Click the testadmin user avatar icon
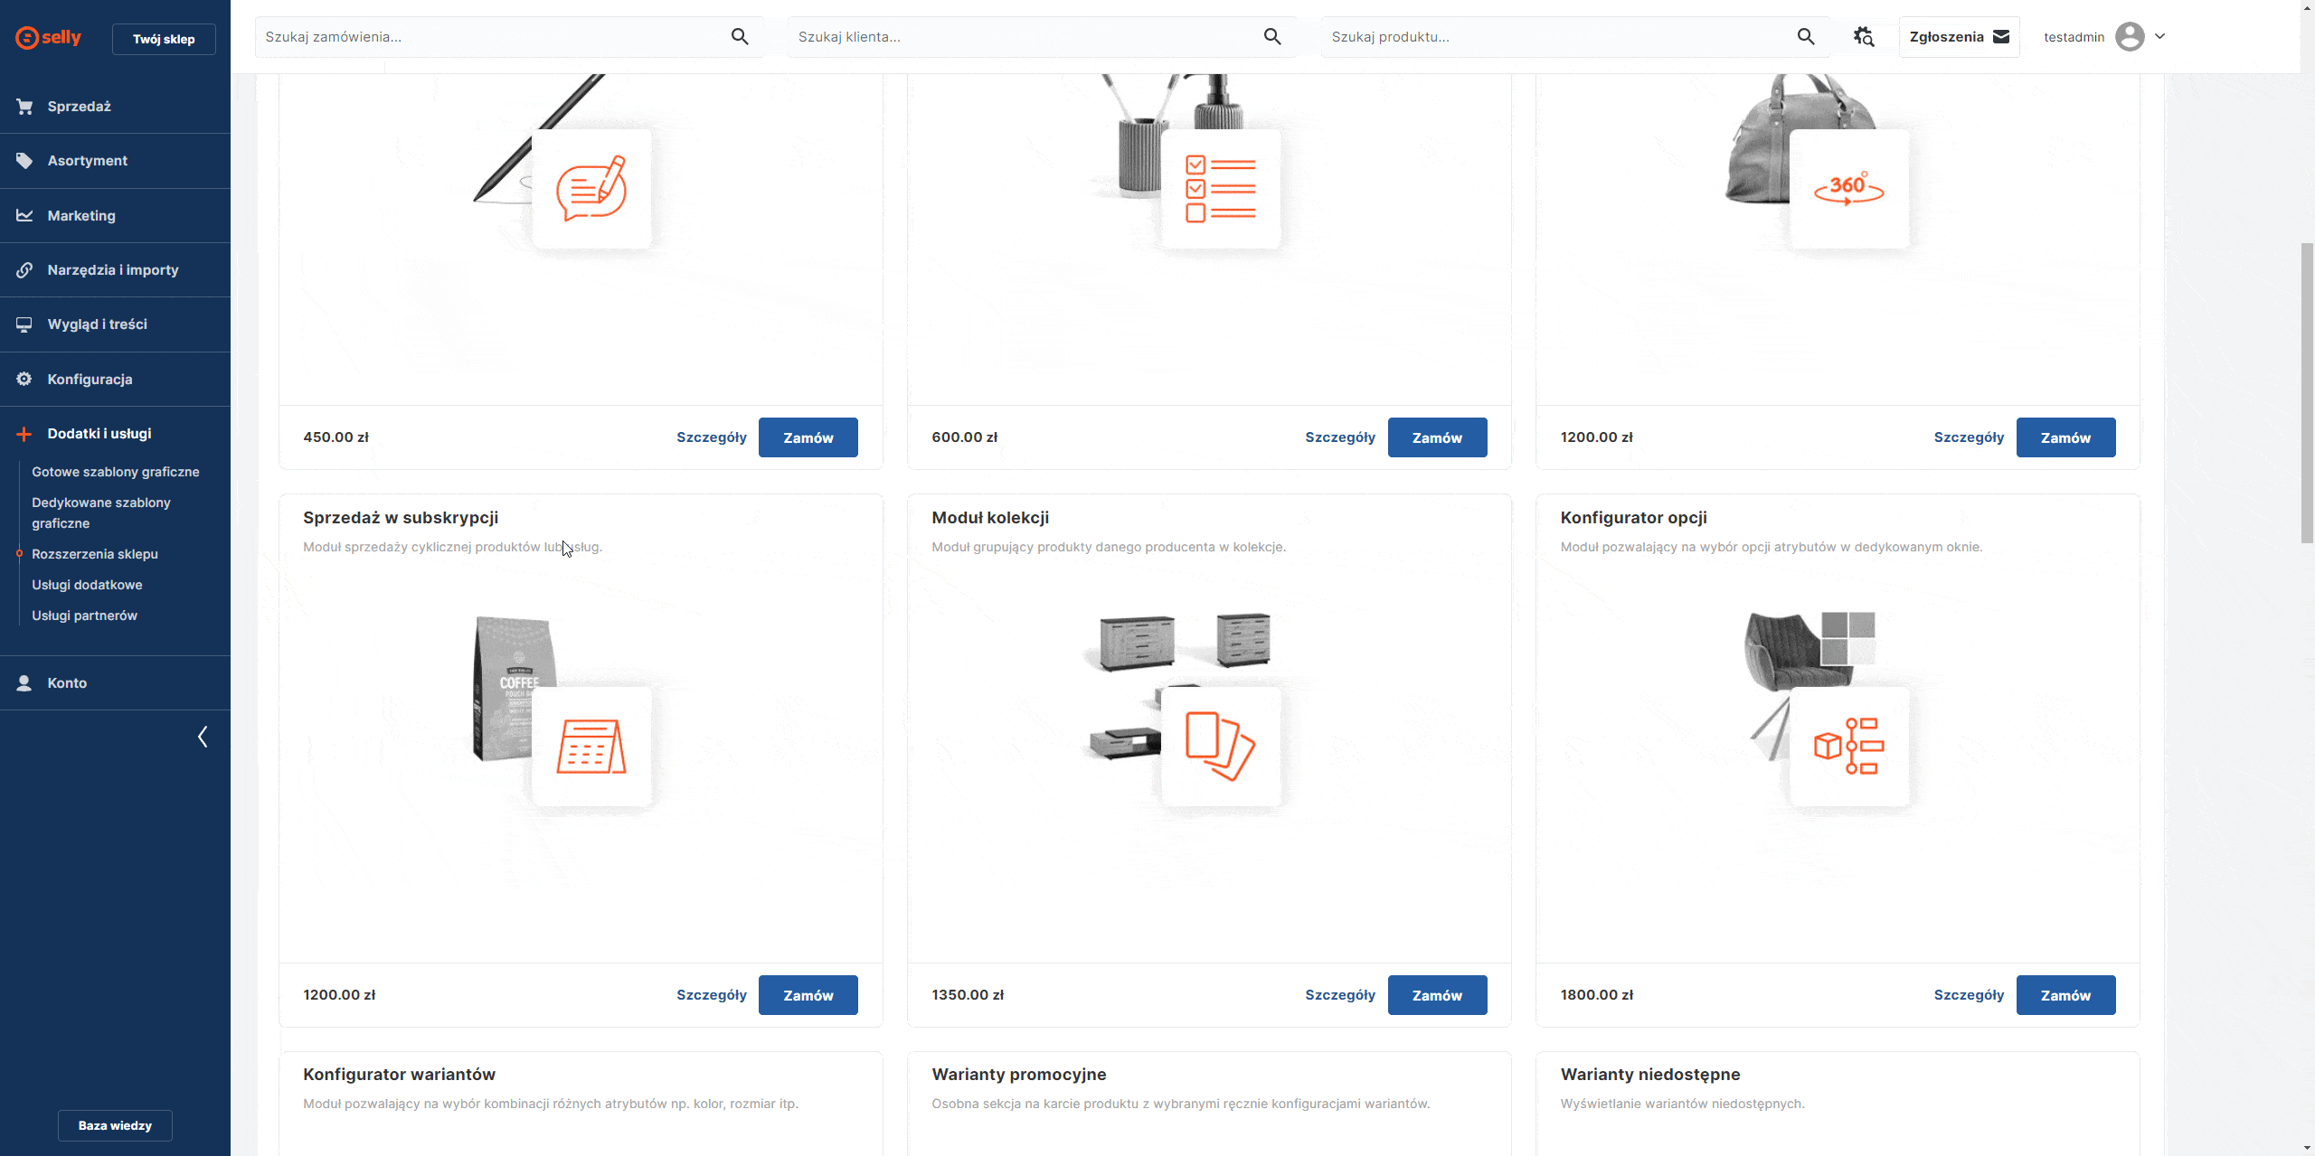This screenshot has height=1156, width=2315. click(2130, 37)
